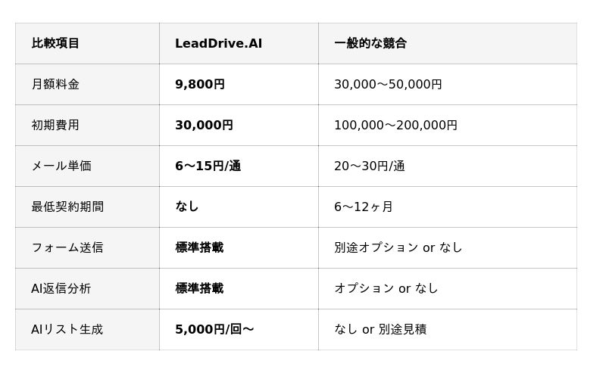This screenshot has width=606, height=373.
Task: Click the 最低契約期間 row label
Action: [x=67, y=207]
